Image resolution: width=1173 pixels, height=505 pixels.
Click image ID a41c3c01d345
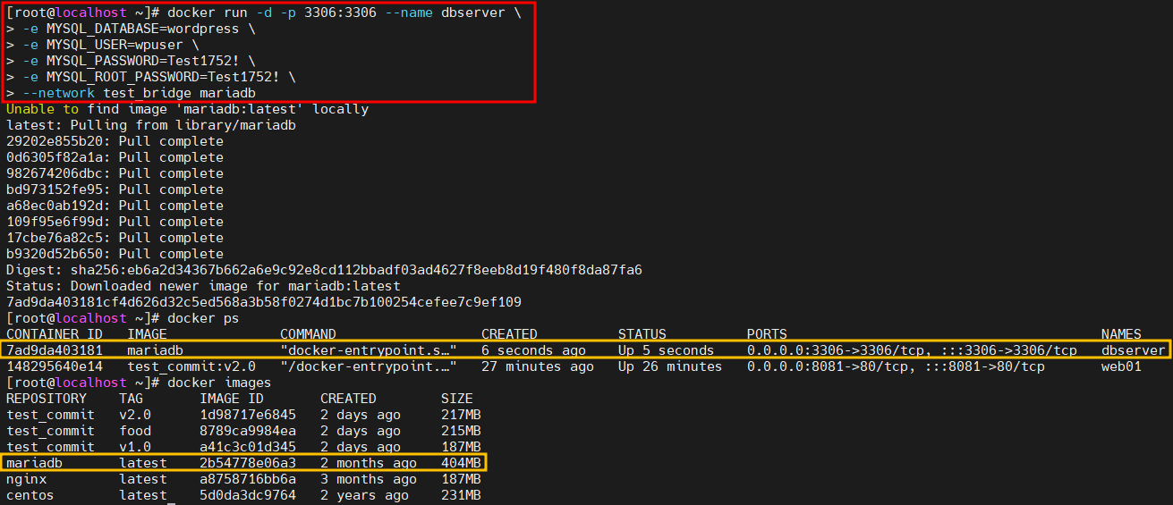point(248,447)
